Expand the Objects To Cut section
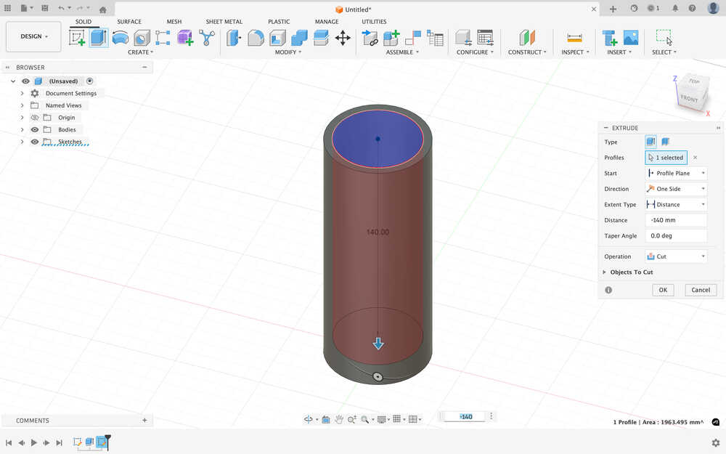The width and height of the screenshot is (726, 454). pos(605,272)
